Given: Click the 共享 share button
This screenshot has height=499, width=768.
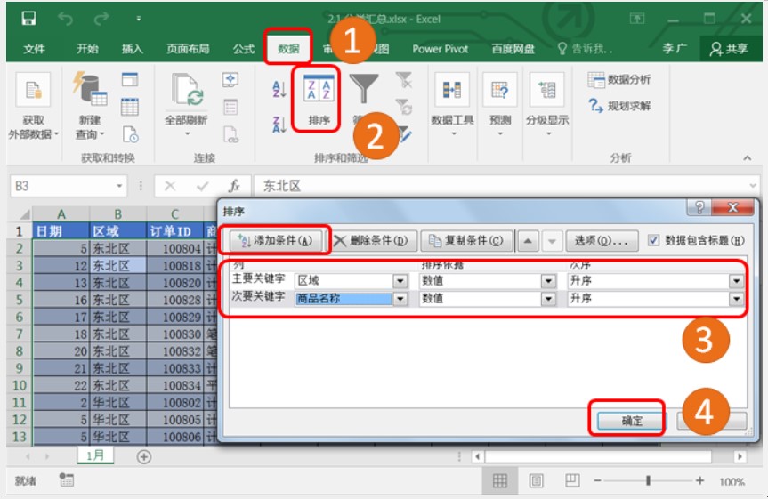Looking at the screenshot, I should [729, 49].
